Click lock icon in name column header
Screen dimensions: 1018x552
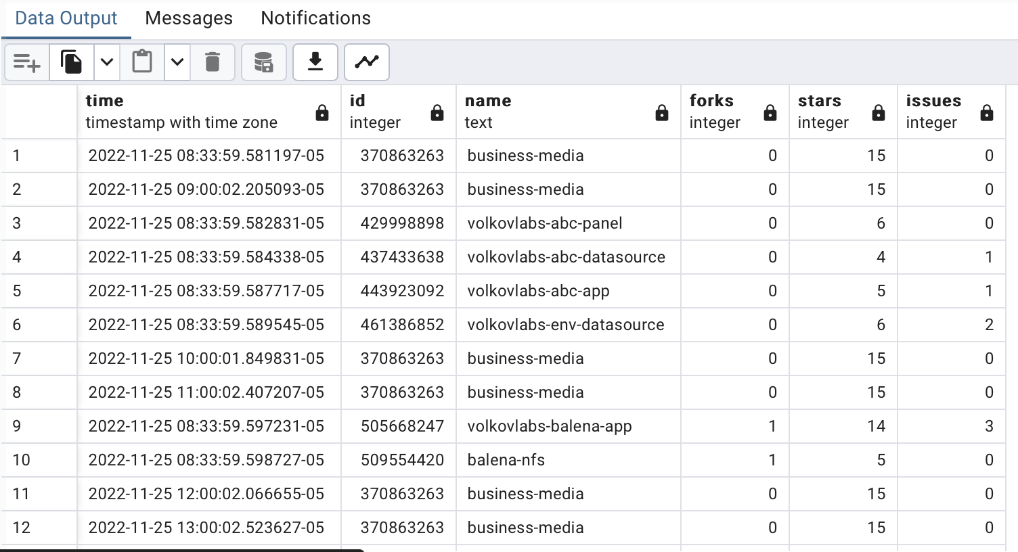(x=662, y=113)
